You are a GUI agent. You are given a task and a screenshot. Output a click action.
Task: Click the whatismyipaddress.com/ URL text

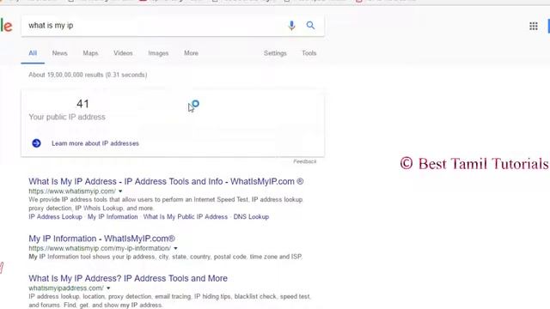click(66, 288)
